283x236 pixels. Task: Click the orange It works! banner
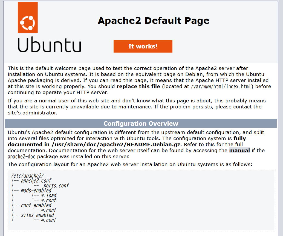pyautogui.click(x=143, y=46)
